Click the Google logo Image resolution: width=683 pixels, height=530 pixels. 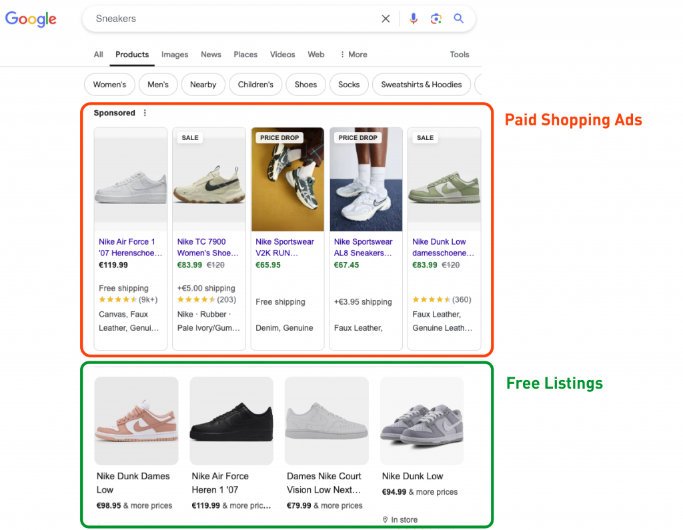point(31,19)
